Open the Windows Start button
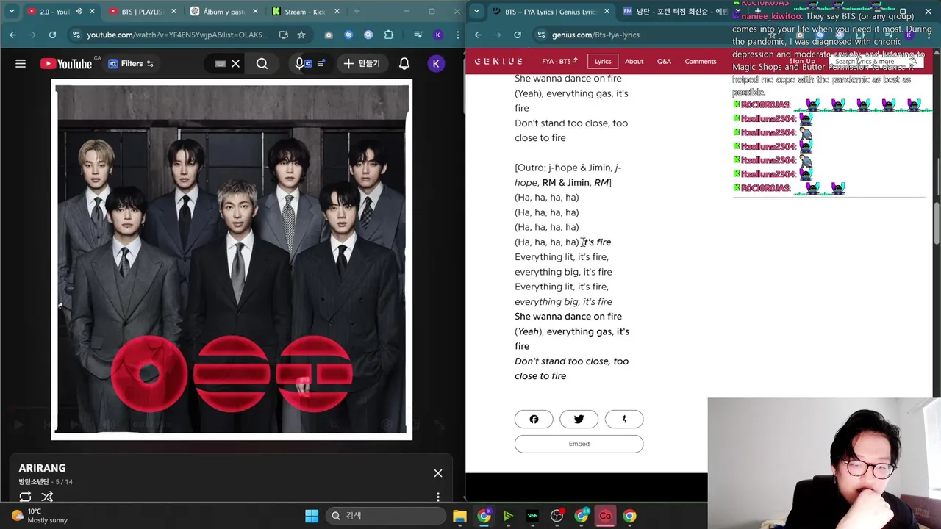Screen dimensions: 941x529 (x=312, y=516)
